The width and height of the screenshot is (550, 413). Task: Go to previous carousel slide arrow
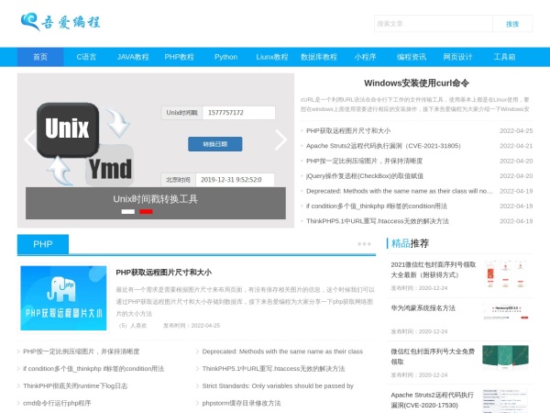[30, 140]
